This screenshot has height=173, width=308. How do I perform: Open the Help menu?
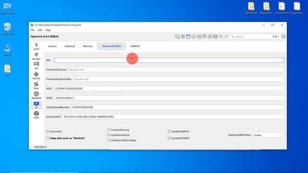[x=48, y=30]
